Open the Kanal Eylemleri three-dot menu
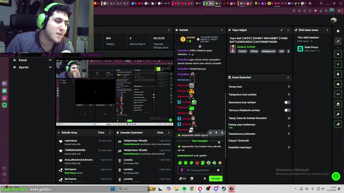The width and height of the screenshot is (344, 193). 288,77
